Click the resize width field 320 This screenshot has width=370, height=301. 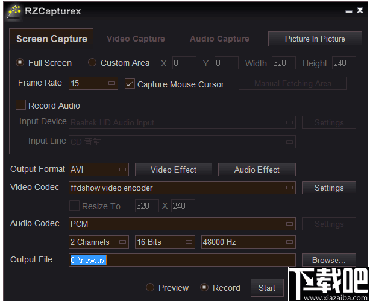click(147, 206)
